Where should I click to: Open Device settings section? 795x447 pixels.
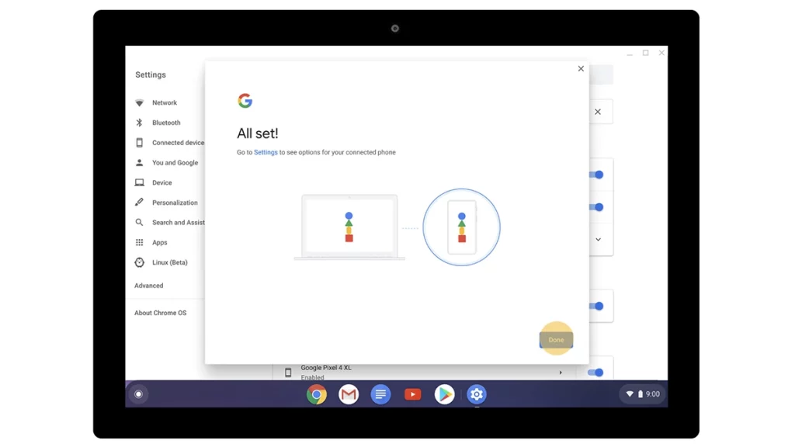coord(161,182)
